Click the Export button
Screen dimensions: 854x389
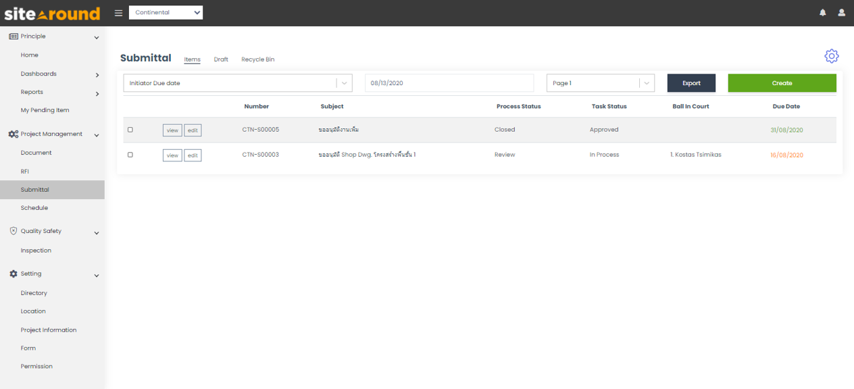pos(691,83)
